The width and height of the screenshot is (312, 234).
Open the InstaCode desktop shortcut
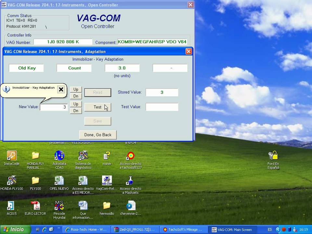pyautogui.click(x=12, y=158)
